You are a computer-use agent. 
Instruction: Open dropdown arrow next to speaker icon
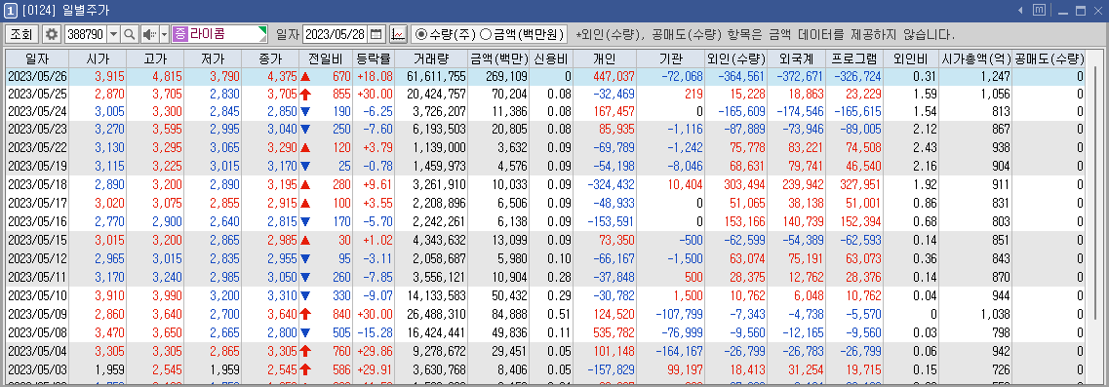pos(164,34)
